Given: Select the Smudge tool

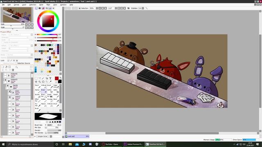Looking at the screenshot, I should [x=50, y=100].
